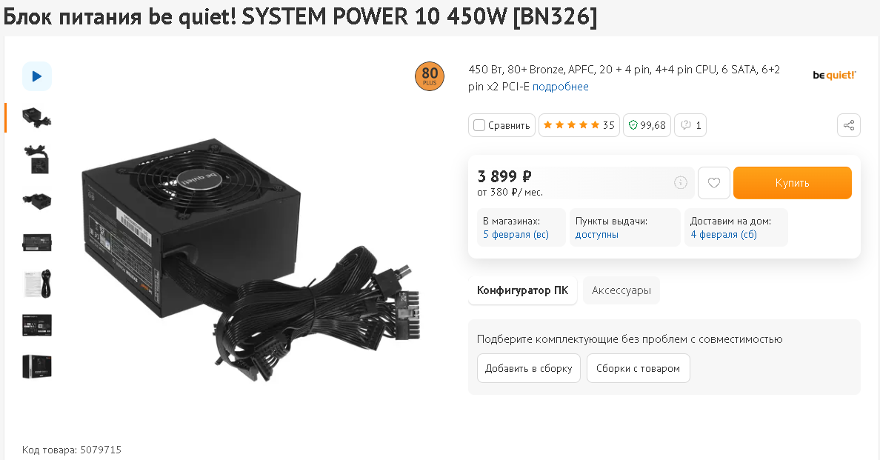
Task: Follow the подробнее link
Action: 561,87
